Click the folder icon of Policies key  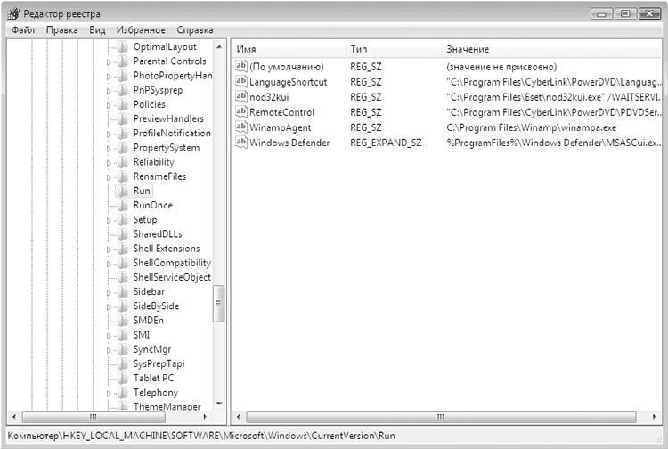click(x=123, y=104)
